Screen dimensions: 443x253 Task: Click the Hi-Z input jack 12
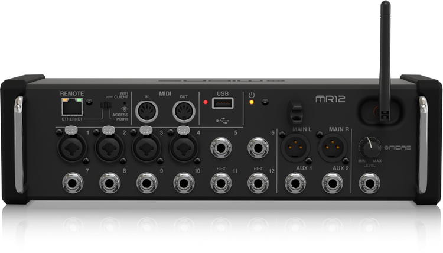coord(258,183)
